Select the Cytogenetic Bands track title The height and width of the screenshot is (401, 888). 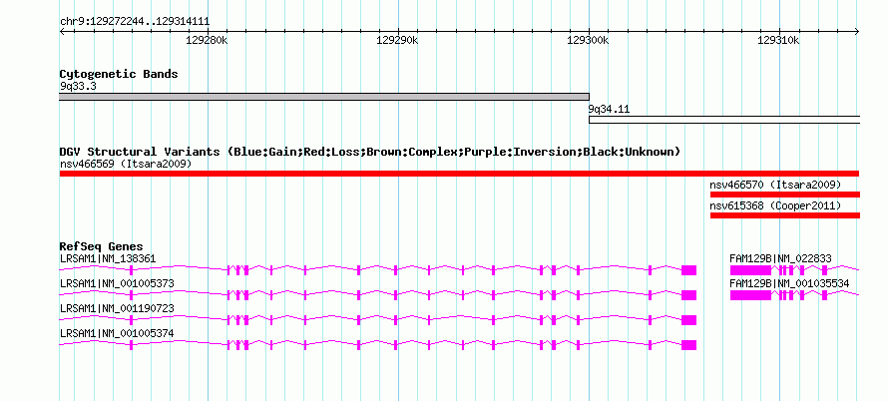click(x=119, y=74)
